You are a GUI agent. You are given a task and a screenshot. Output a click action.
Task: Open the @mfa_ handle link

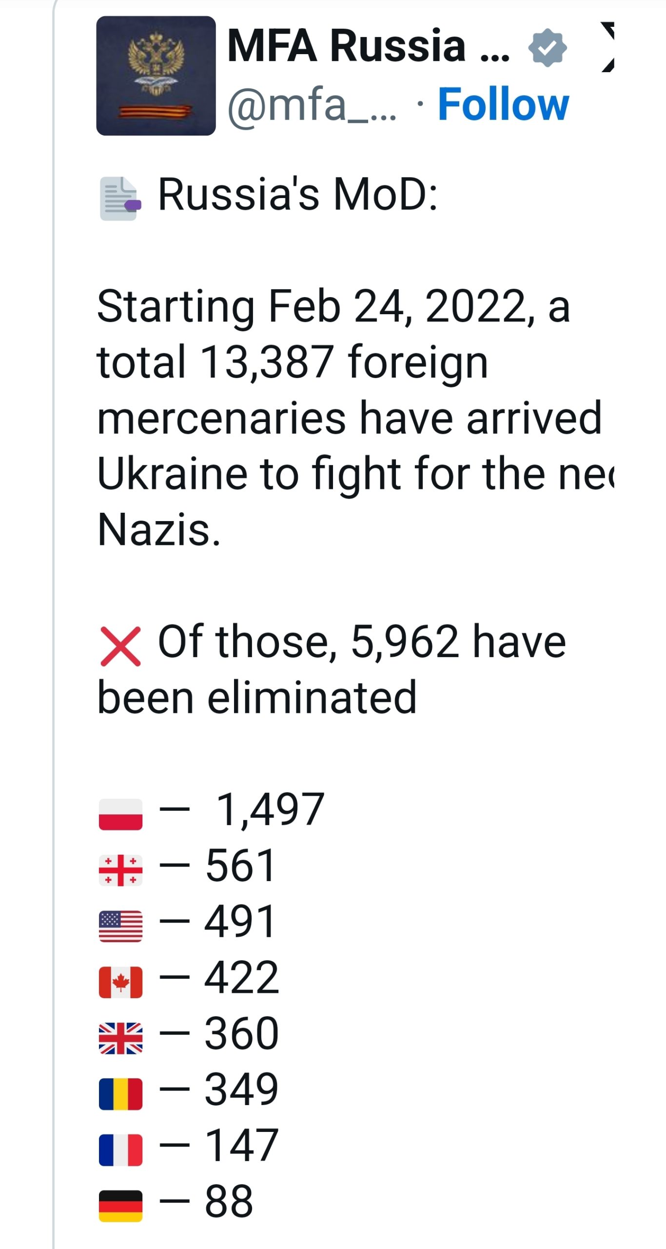point(312,104)
